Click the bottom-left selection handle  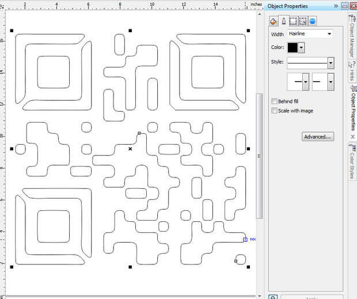(x=12, y=267)
